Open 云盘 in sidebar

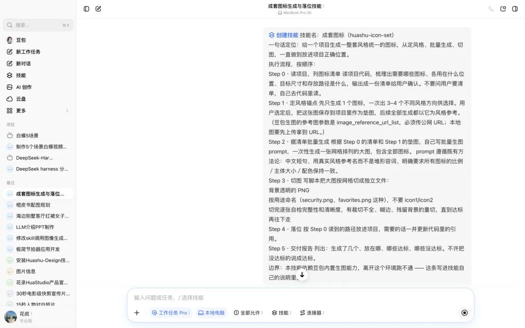pyautogui.click(x=38, y=99)
